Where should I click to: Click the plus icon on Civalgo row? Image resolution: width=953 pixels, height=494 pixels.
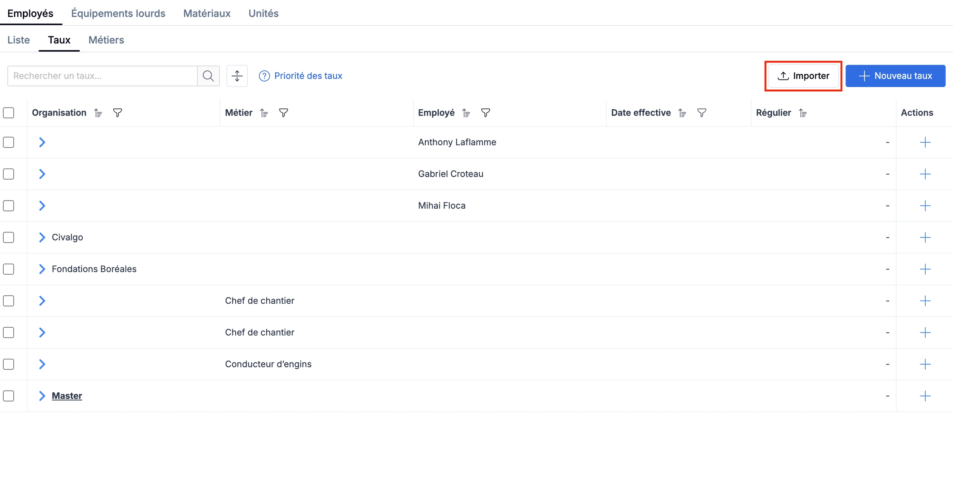pos(925,237)
